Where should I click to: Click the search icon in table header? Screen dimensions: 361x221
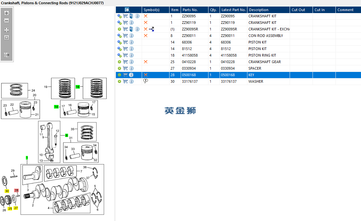coord(127,10)
